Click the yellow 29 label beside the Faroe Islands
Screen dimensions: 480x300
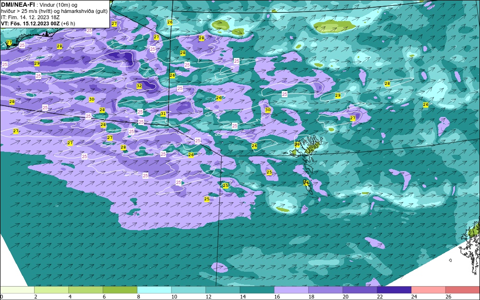point(297,144)
